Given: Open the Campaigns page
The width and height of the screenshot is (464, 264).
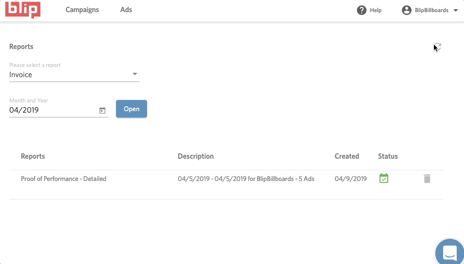Looking at the screenshot, I should point(82,10).
